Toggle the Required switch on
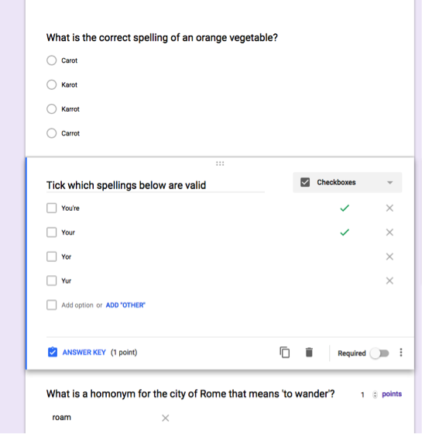Viewport: 422px width, 434px height. click(x=379, y=353)
